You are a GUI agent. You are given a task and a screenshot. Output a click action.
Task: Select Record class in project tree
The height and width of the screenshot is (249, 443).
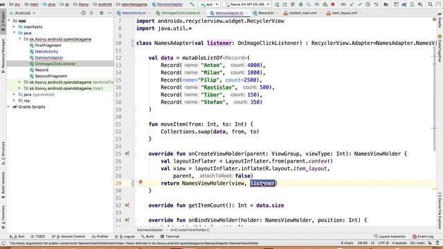(x=42, y=70)
